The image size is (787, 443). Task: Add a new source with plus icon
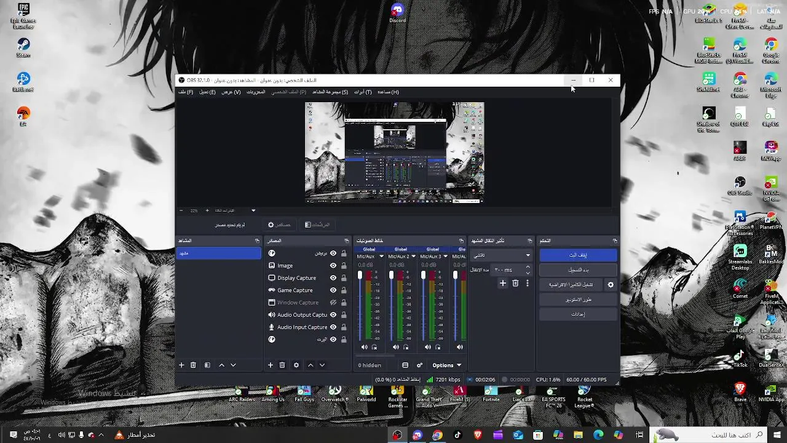pos(270,365)
